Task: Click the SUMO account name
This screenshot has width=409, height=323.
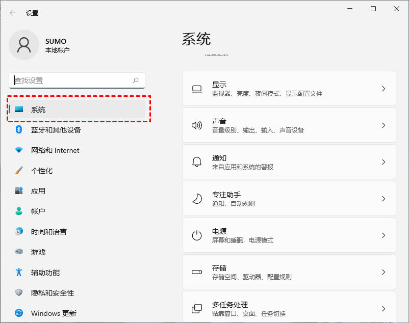Action: pos(56,41)
